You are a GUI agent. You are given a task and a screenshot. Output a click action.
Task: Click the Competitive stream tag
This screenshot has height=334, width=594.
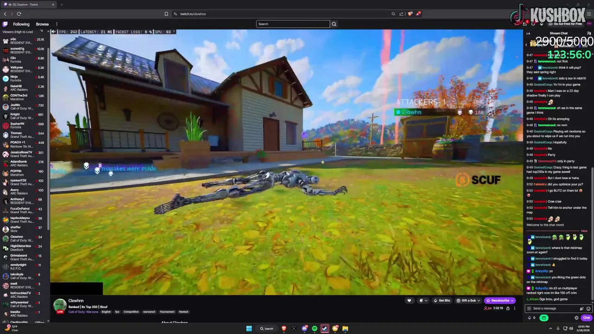point(131,312)
